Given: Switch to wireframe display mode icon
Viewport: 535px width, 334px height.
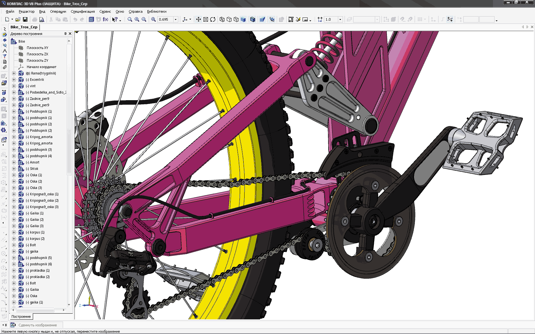Looking at the screenshot, I should (222, 19).
